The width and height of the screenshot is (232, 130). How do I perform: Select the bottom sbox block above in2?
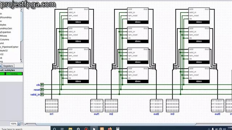click(138, 75)
